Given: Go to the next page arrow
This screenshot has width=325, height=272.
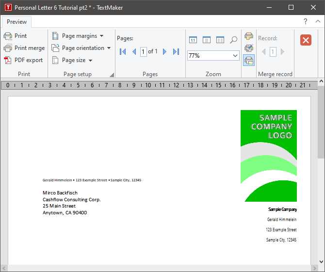Looking at the screenshot, I should [x=164, y=51].
